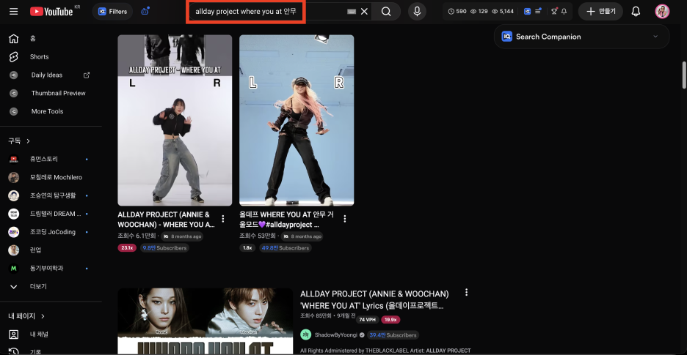Viewport: 687px width, 355px height.
Task: Open the on-screen keyboard in search box
Action: click(352, 12)
